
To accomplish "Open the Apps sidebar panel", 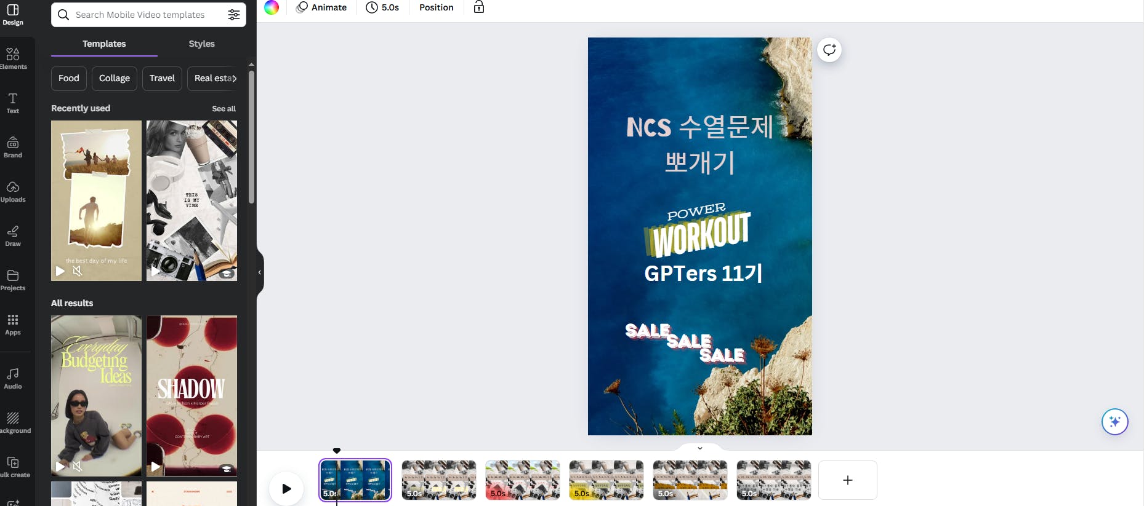I will pos(13,324).
